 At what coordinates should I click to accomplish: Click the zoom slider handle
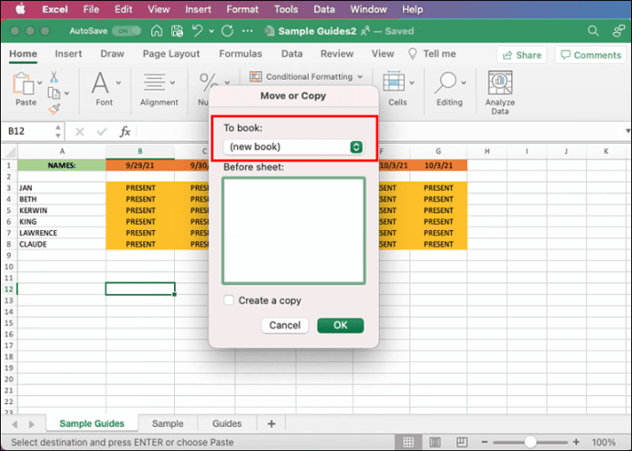point(530,442)
